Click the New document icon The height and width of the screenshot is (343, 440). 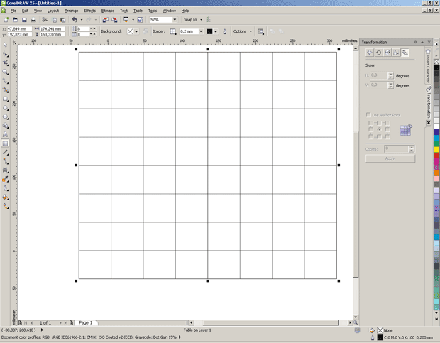(x=6, y=20)
